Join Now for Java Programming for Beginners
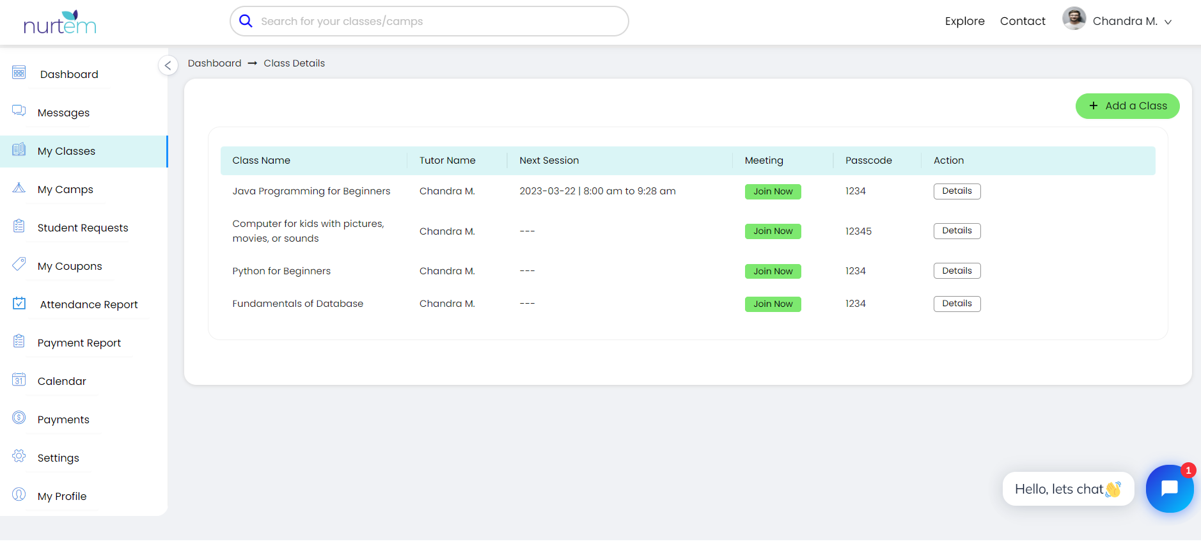The width and height of the screenshot is (1201, 546). [773, 192]
